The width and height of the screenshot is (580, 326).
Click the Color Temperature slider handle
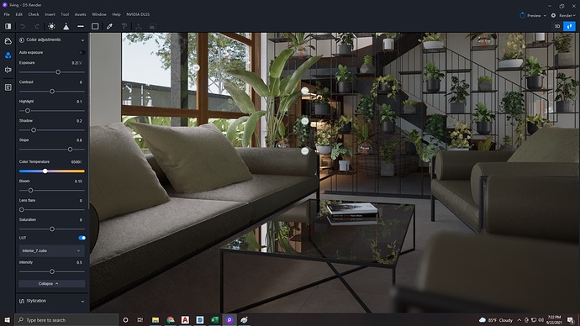point(45,171)
